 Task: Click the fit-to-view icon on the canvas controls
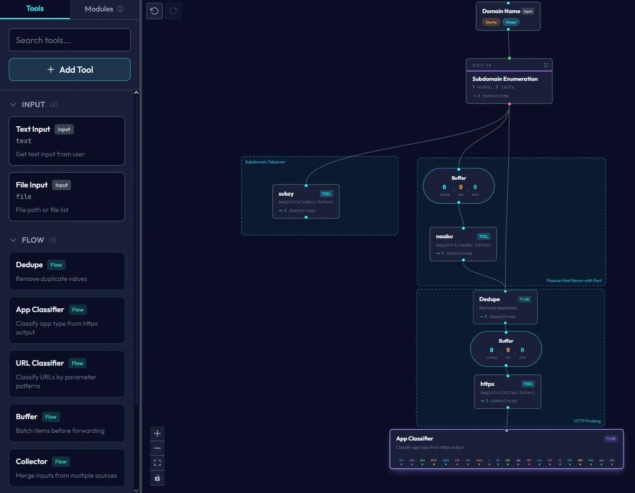(157, 462)
